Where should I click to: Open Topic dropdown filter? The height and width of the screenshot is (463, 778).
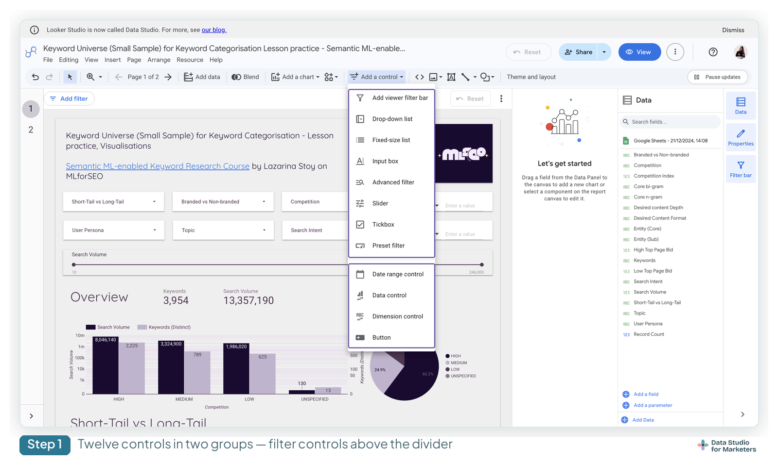click(223, 230)
